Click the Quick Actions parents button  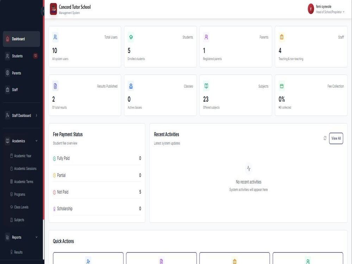coord(308,258)
